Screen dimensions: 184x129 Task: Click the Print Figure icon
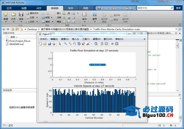(54, 44)
